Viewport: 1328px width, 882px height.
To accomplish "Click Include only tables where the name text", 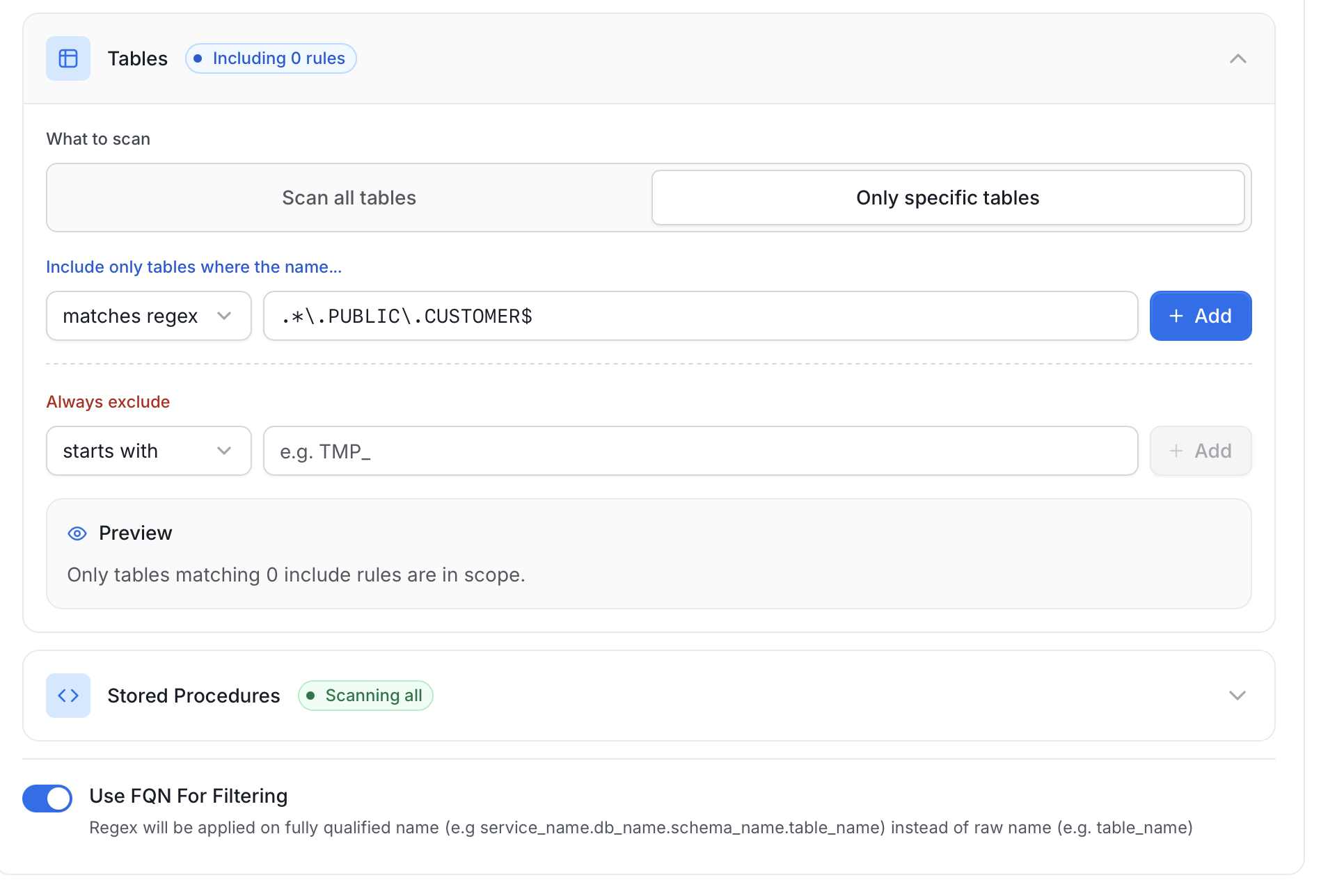I will (194, 267).
